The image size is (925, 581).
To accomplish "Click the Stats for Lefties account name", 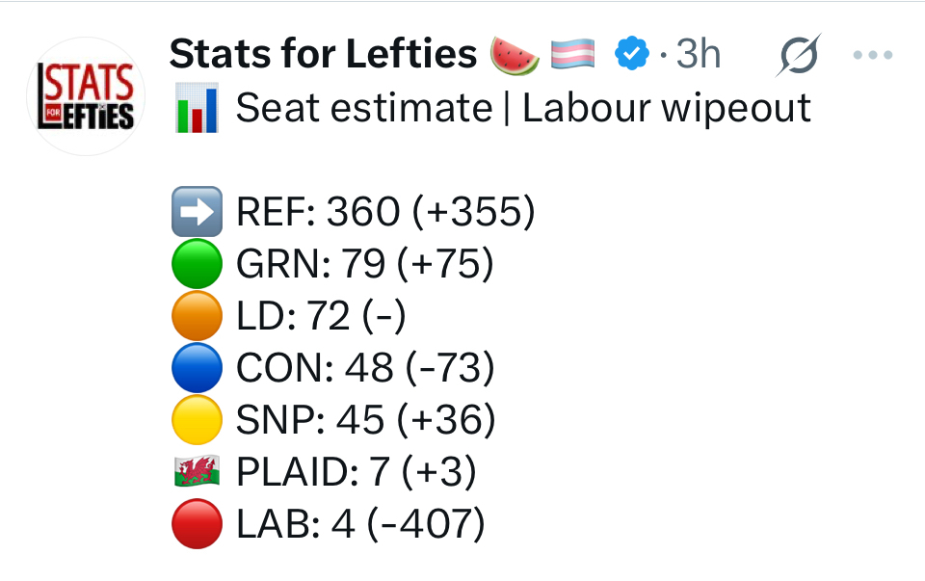I will coord(323,55).
